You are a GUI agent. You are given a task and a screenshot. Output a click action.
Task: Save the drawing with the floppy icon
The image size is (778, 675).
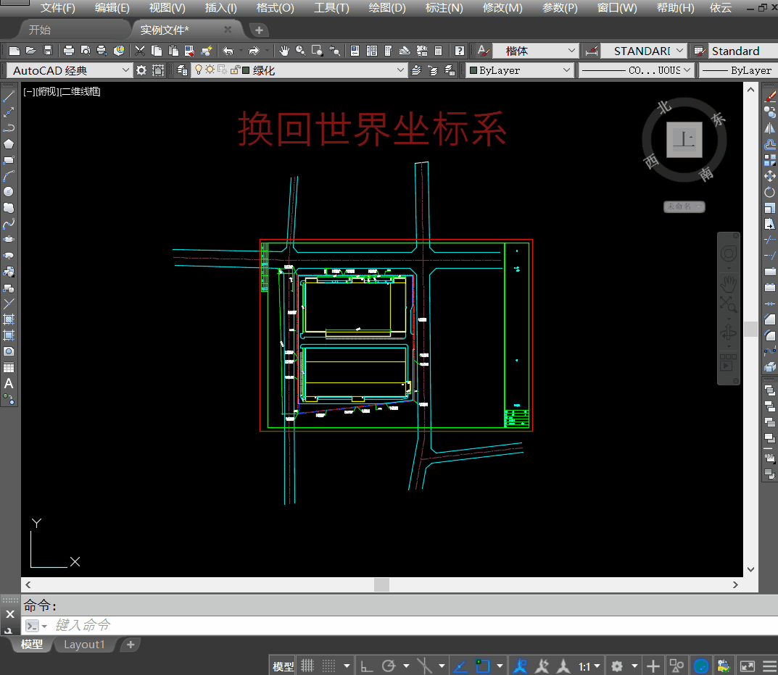pyautogui.click(x=48, y=51)
